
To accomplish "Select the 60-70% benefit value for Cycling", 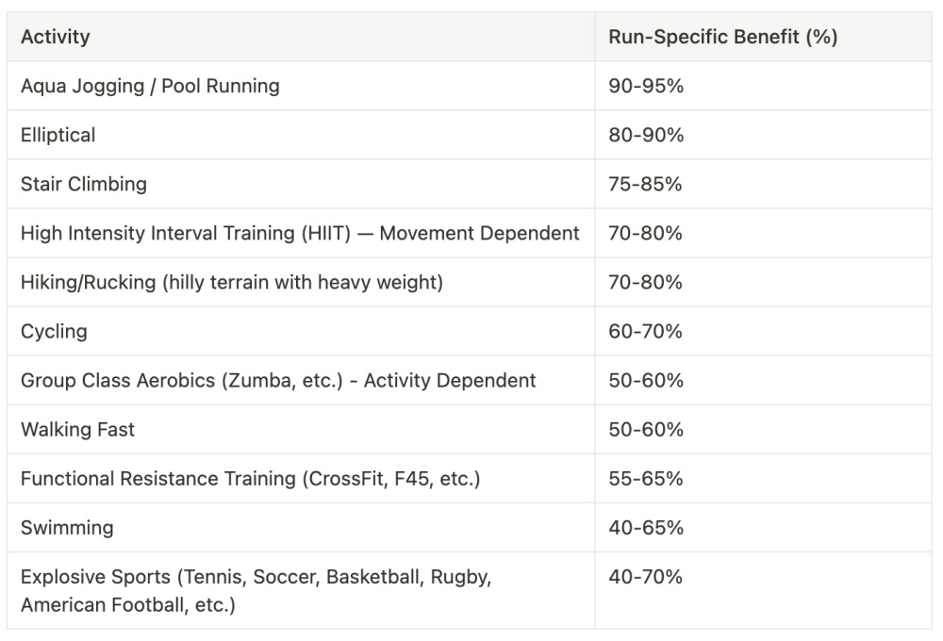I will (646, 332).
